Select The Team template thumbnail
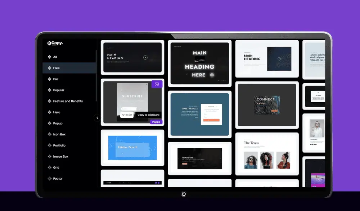Image resolution: width=360 pixels, height=211 pixels. point(267,154)
